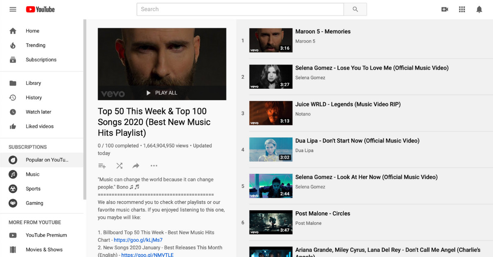493x257 pixels.
Task: Click the Home house icon
Action: tap(13, 31)
